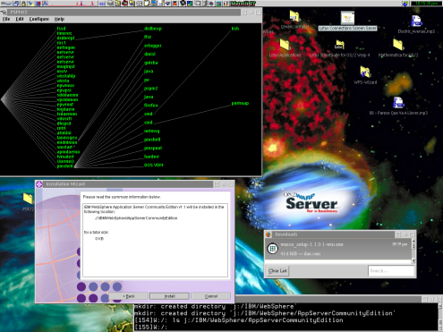
Task: Select the dhcpcd process node
Action: click(x=64, y=123)
